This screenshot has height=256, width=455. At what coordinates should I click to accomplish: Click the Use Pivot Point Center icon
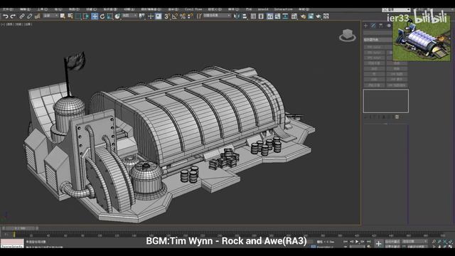tap(142, 16)
